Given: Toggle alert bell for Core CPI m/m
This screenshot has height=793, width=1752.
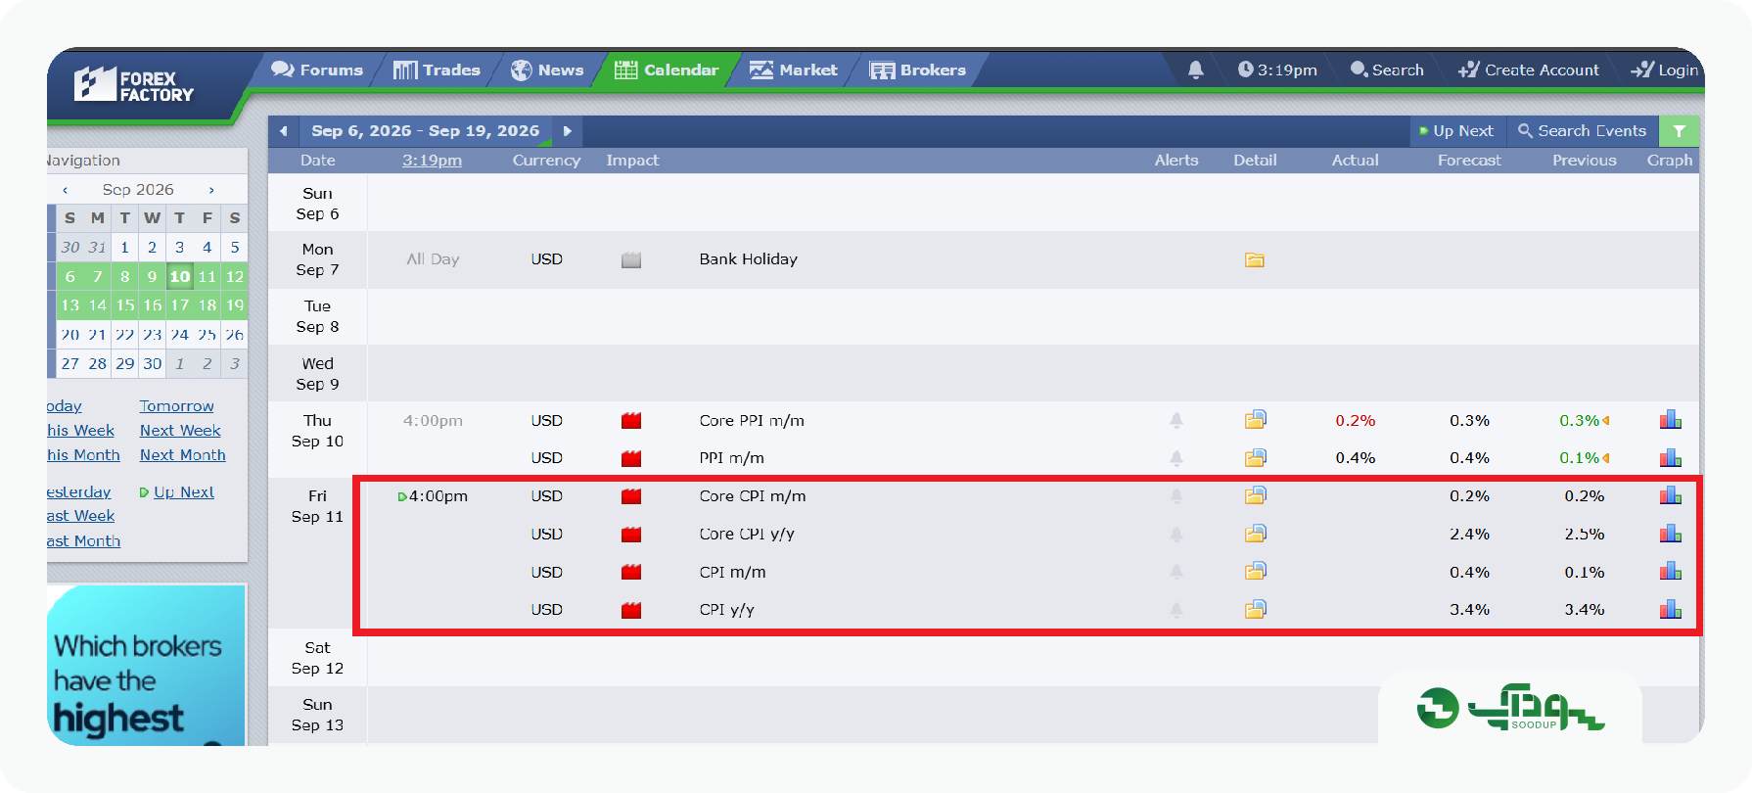Looking at the screenshot, I should pos(1176,496).
